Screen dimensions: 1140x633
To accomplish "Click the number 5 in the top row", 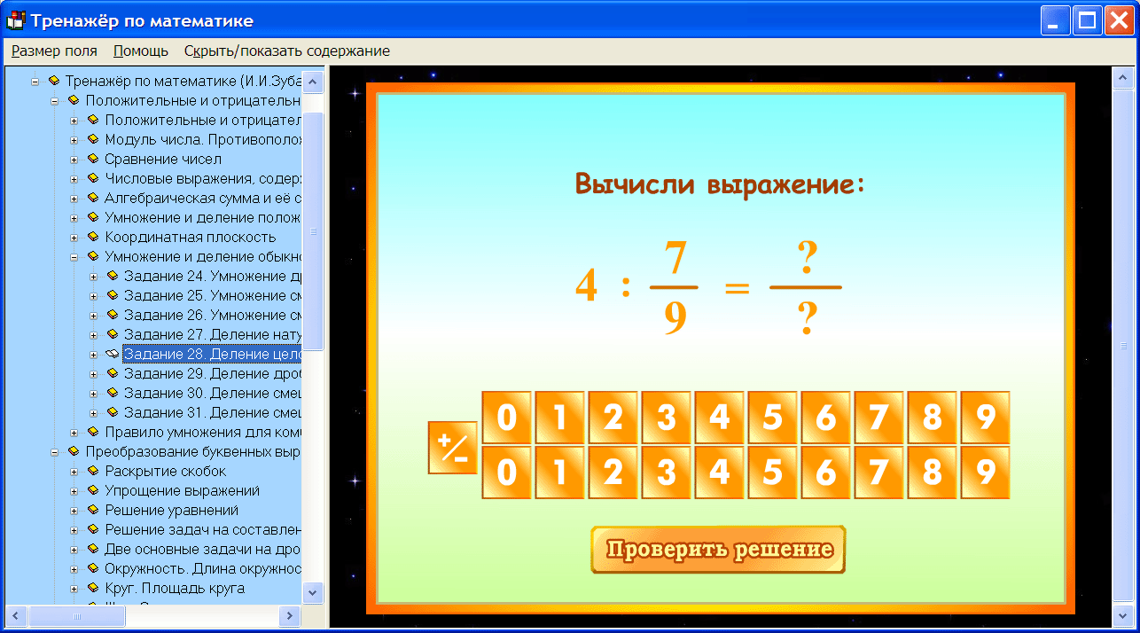I will pyautogui.click(x=772, y=417).
